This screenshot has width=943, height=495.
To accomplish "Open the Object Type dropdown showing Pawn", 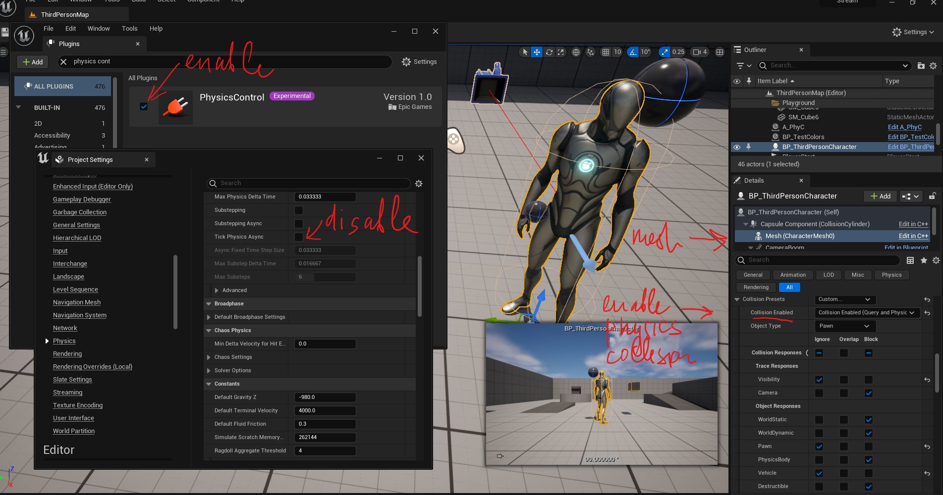I will coord(844,326).
